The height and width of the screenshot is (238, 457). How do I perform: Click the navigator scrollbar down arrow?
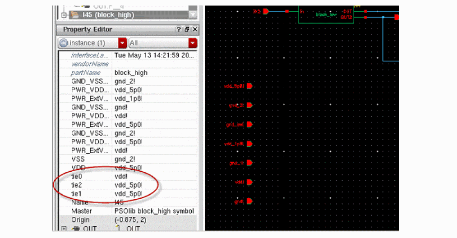pyautogui.click(x=193, y=14)
